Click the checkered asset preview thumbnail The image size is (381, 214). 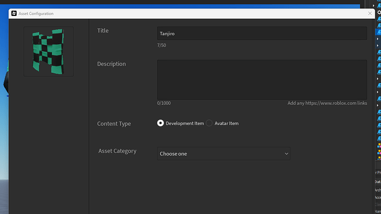[x=49, y=51]
